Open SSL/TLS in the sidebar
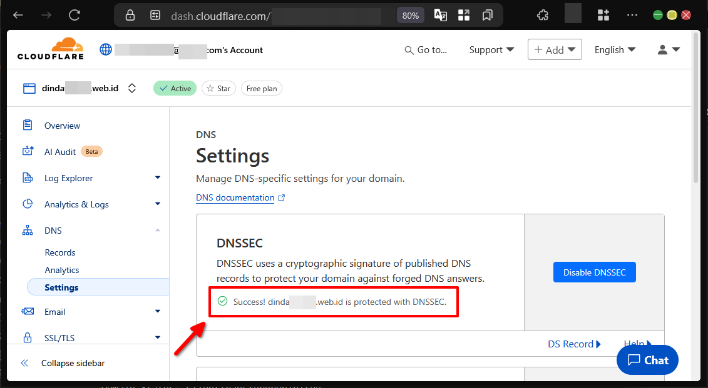Viewport: 708px width, 388px height. (x=59, y=338)
